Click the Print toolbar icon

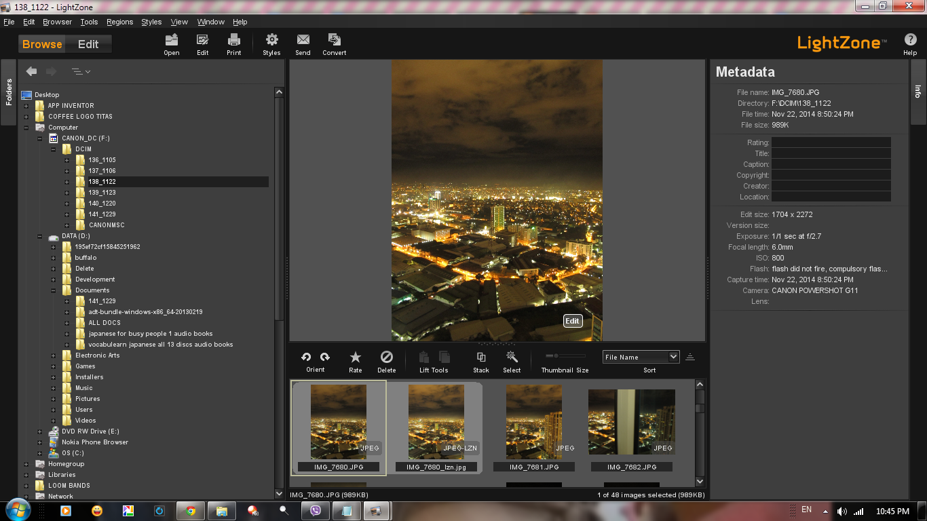tap(234, 41)
